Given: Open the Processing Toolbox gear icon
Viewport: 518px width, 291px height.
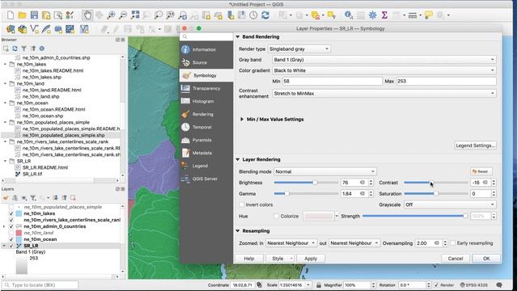Looking at the screenshot, I should click(372, 15).
